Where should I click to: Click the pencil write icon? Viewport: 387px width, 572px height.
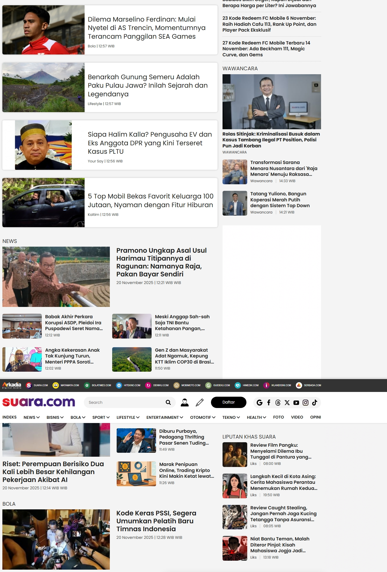pyautogui.click(x=200, y=402)
